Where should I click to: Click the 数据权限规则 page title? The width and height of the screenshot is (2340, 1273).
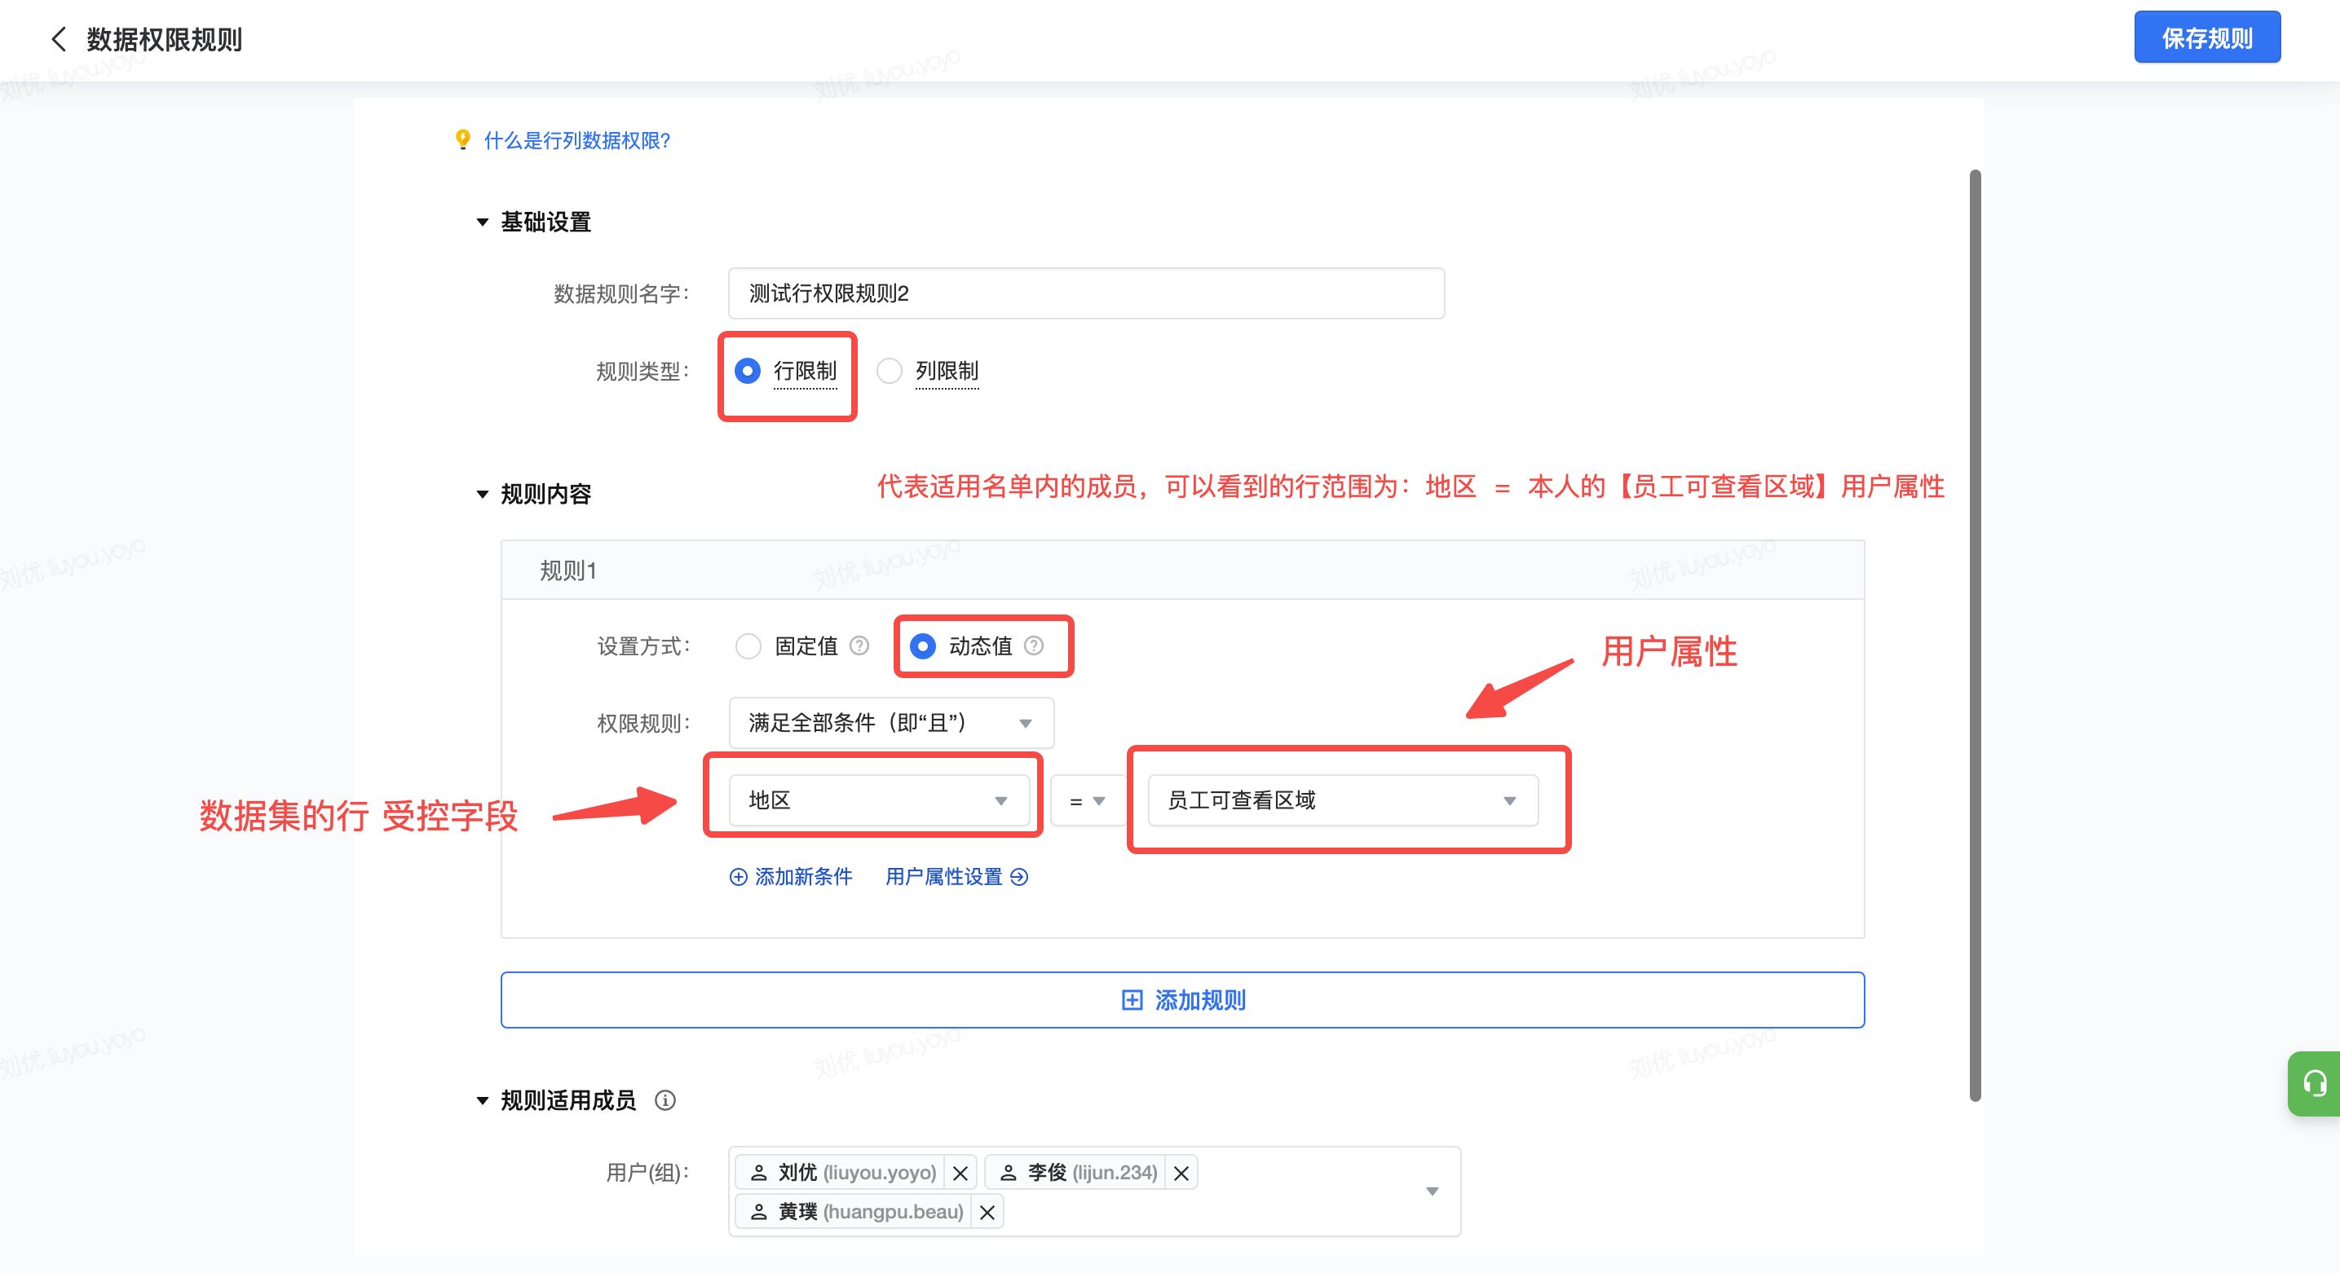(x=165, y=39)
